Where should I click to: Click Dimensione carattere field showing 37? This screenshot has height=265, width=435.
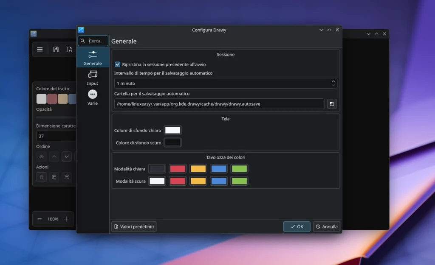pos(56,136)
